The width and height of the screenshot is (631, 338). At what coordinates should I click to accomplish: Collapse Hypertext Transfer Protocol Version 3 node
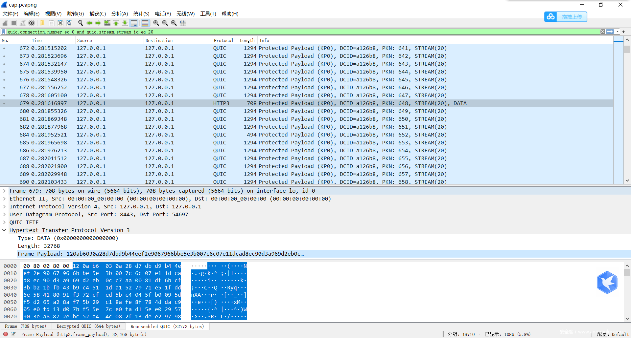click(x=4, y=230)
